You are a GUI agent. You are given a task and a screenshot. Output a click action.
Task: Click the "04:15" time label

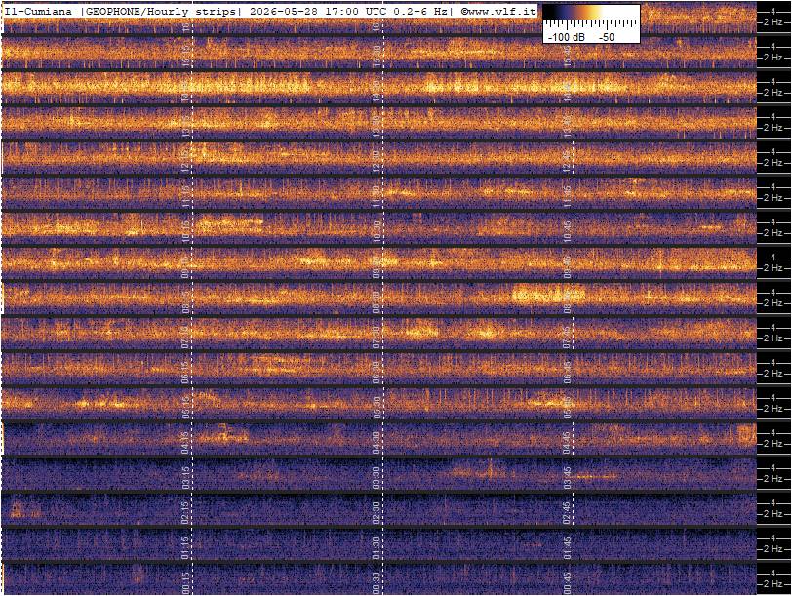tap(186, 443)
